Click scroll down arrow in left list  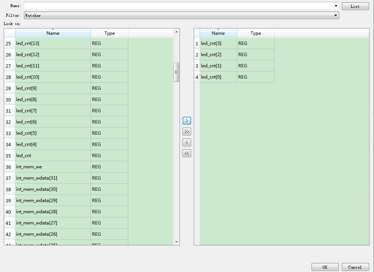pos(177,242)
